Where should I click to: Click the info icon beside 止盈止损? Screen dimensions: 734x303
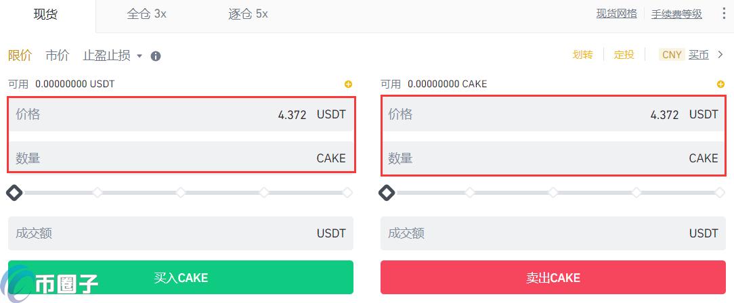click(x=156, y=56)
